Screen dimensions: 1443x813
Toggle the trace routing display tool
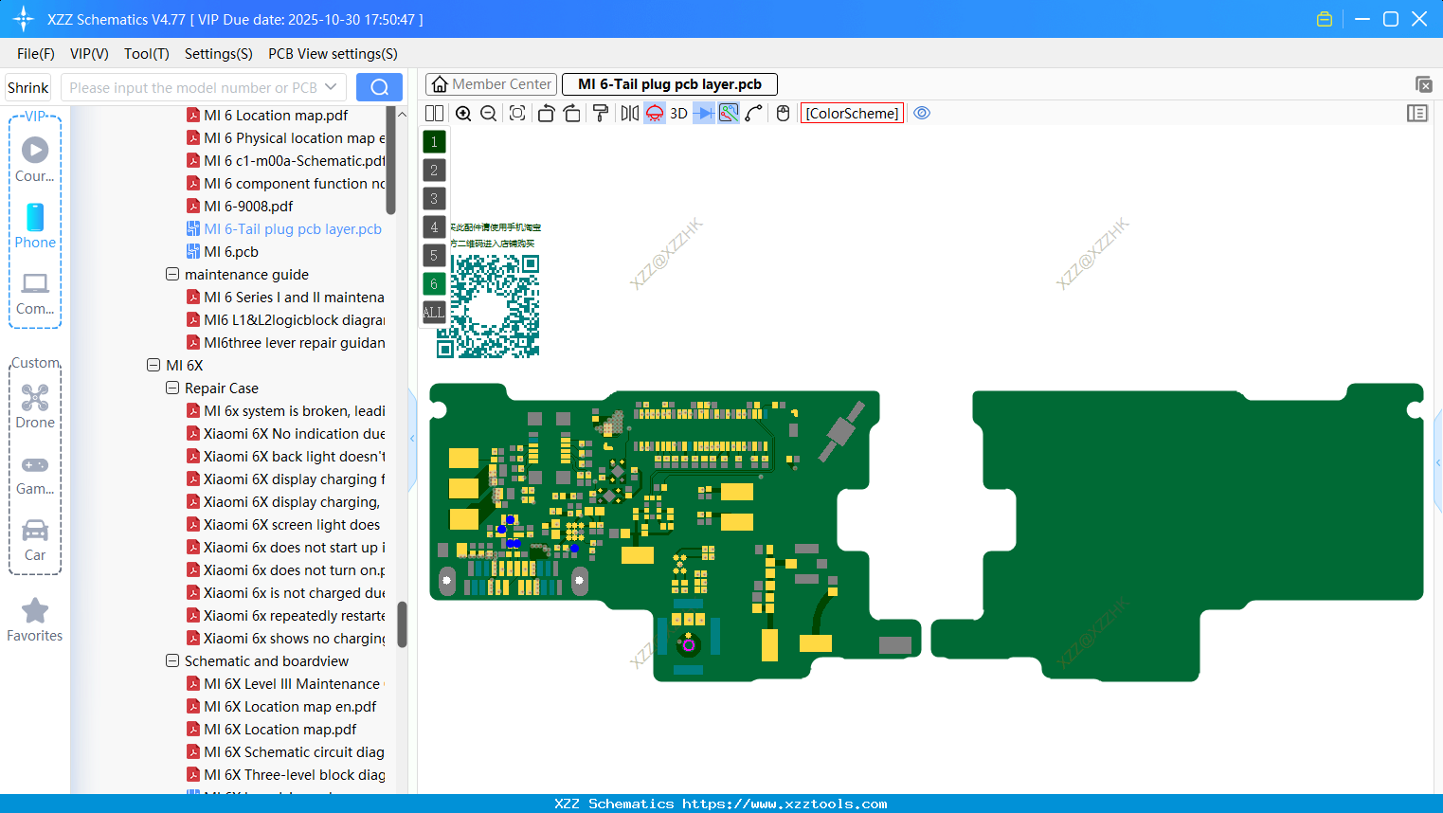[729, 114]
